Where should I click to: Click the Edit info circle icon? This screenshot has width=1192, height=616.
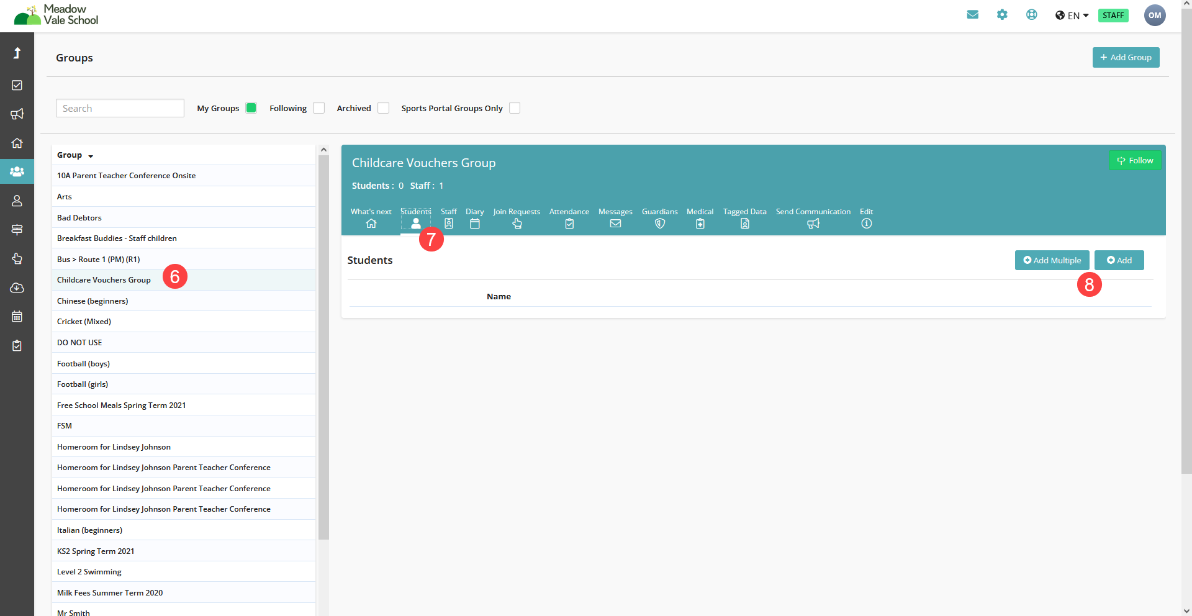click(867, 224)
